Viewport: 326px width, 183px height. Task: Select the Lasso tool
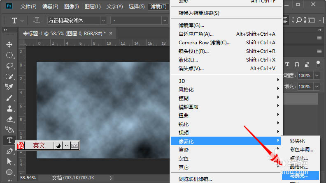pos(9,66)
